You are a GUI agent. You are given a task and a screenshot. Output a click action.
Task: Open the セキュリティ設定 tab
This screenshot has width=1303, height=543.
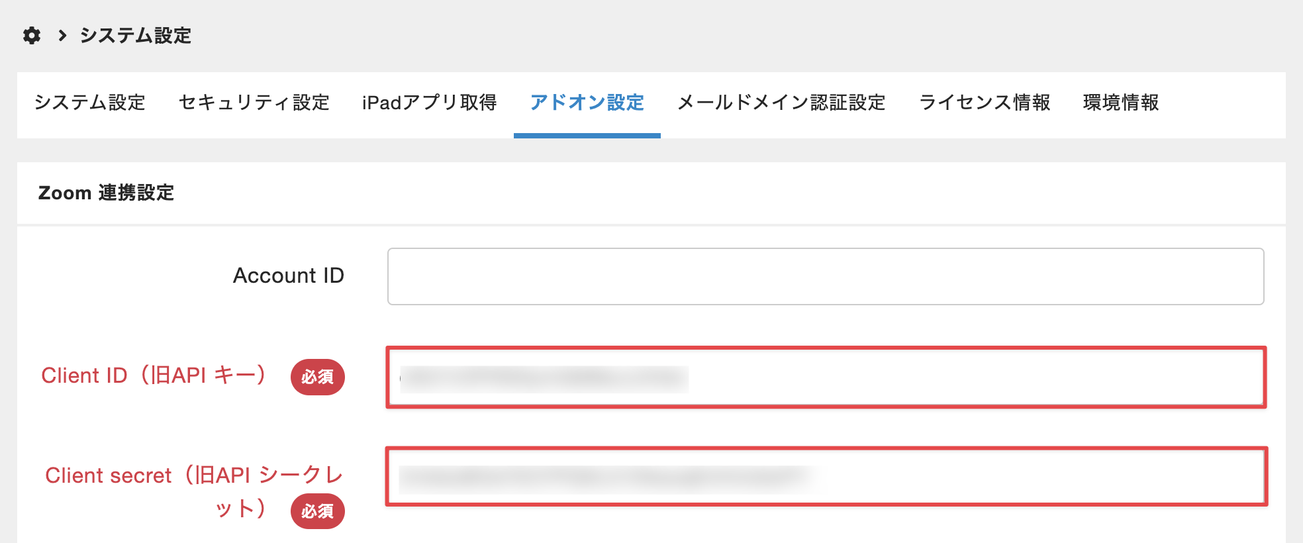[x=254, y=103]
